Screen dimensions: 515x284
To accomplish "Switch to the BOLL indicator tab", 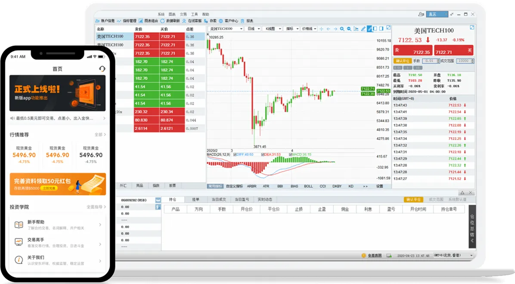I will coord(308,186).
